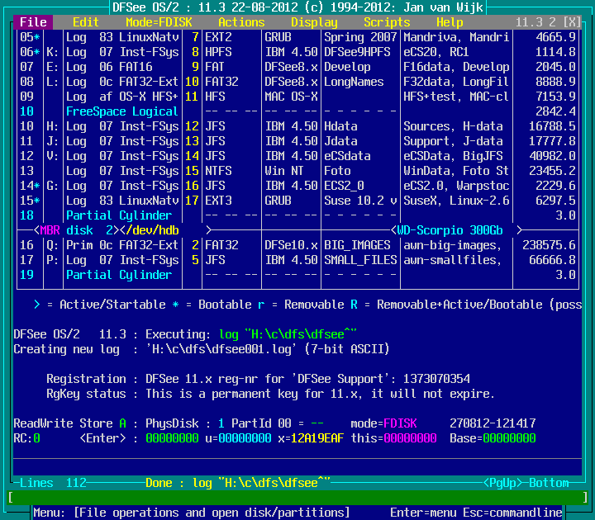595x520 pixels.
Task: Open the File menu
Action: (33, 22)
